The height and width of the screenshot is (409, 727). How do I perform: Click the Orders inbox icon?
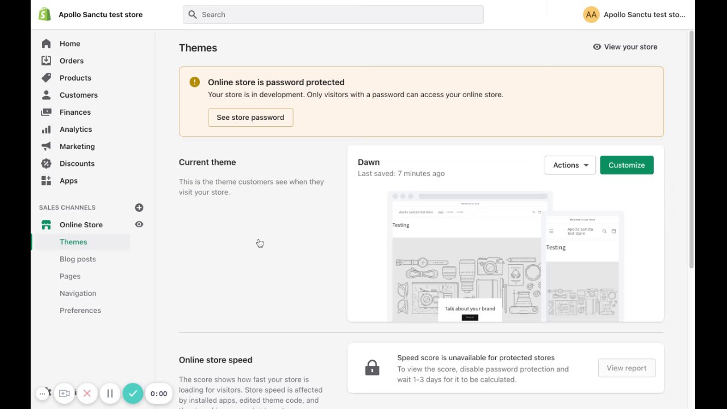(x=47, y=61)
